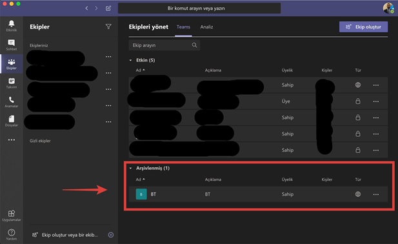Click Sahip membership in BT row
The image size is (398, 244).
pyautogui.click(x=288, y=194)
